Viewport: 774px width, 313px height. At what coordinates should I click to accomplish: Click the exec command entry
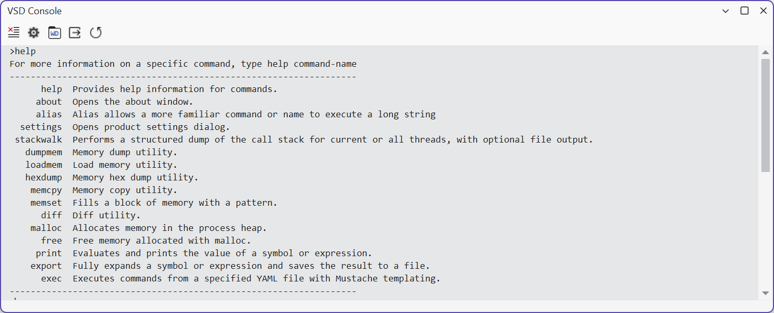pos(52,278)
